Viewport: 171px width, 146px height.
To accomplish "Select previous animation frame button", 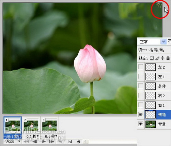I will 35,141.
